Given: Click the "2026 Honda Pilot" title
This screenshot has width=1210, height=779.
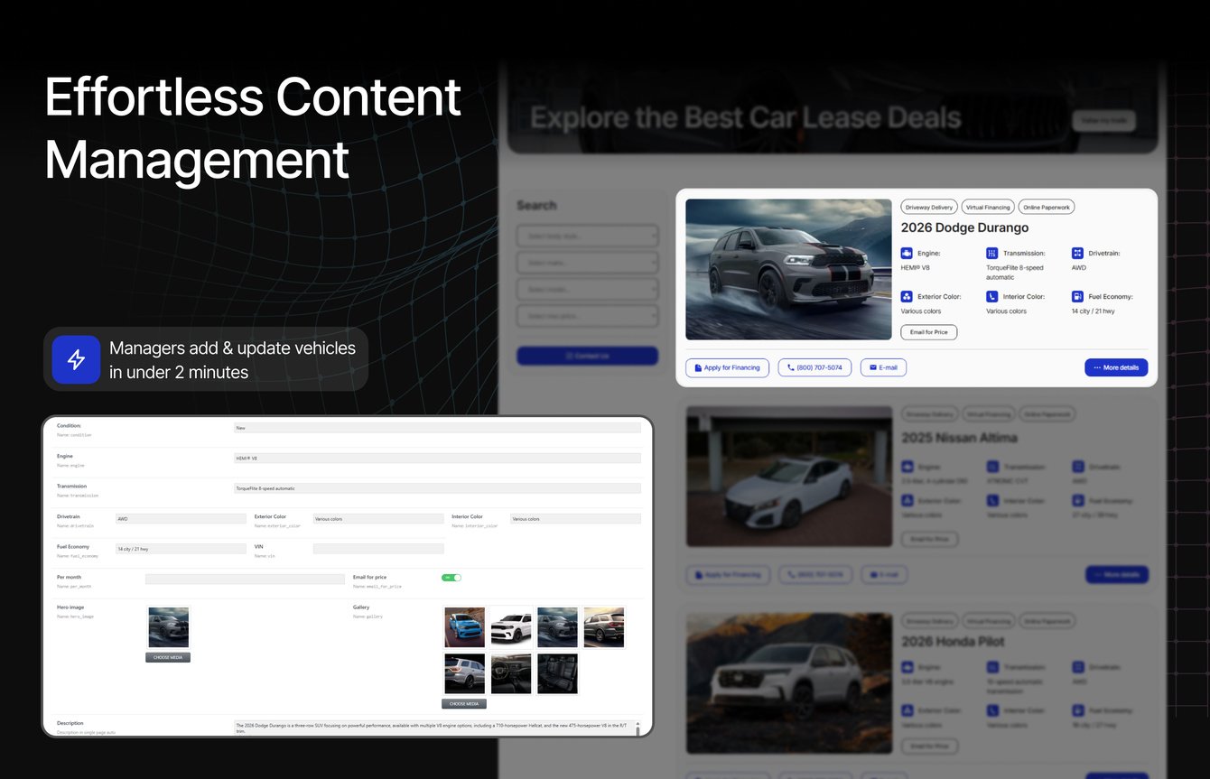Looking at the screenshot, I should point(954,641).
